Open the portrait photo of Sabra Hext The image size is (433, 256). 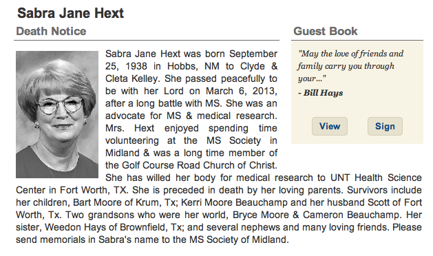(57, 114)
